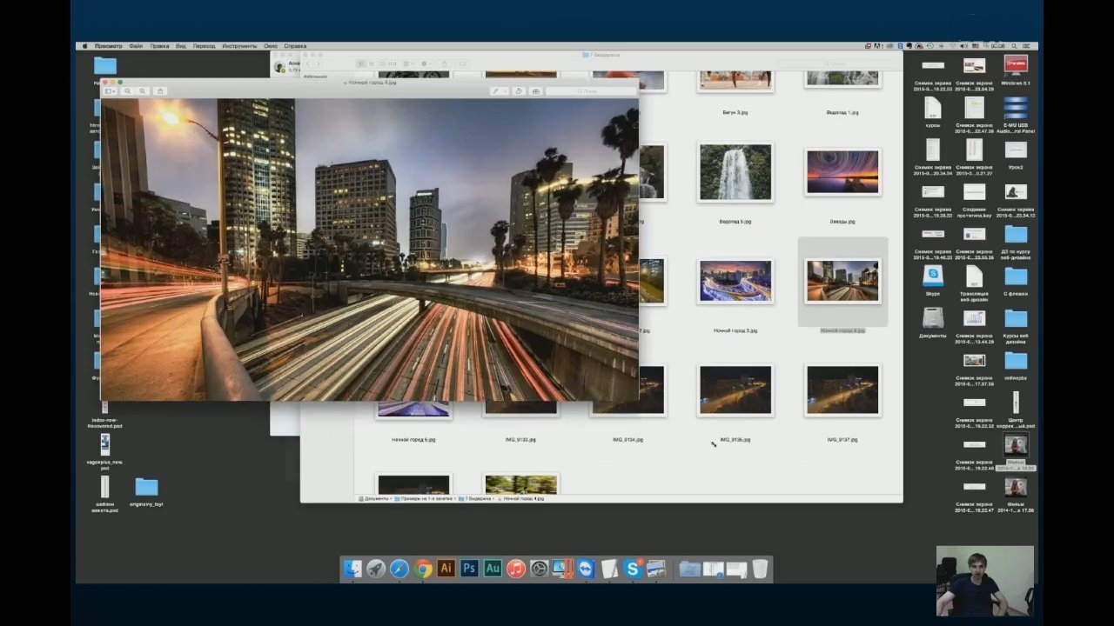Select the Ночной город 4.jpg thumbnail in Finder
Image resolution: width=1114 pixels, height=626 pixels.
pyautogui.click(x=842, y=281)
